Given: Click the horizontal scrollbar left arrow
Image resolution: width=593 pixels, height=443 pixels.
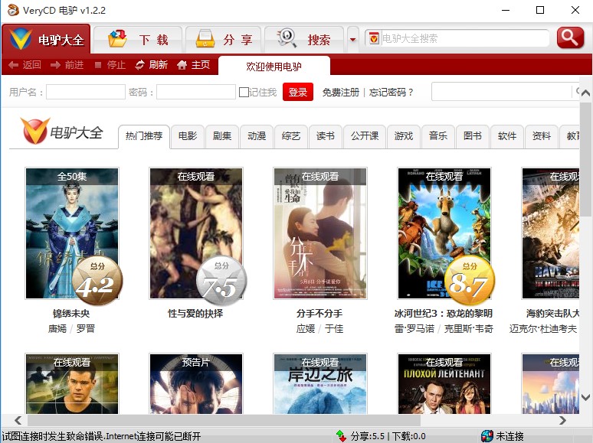Looking at the screenshot, I should pos(18,420).
